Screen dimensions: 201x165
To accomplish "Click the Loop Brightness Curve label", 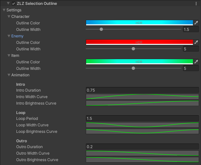I will 37,132.
